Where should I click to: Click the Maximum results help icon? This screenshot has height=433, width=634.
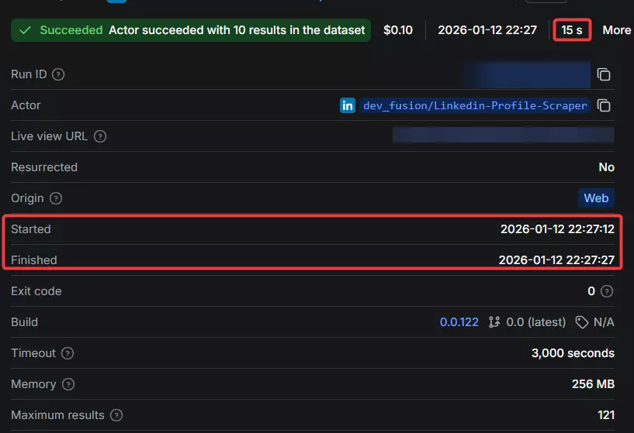116,415
